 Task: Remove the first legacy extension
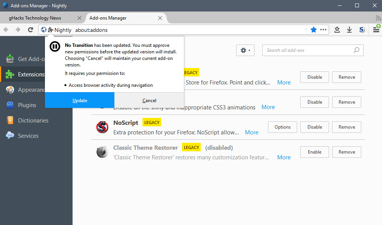click(x=347, y=77)
